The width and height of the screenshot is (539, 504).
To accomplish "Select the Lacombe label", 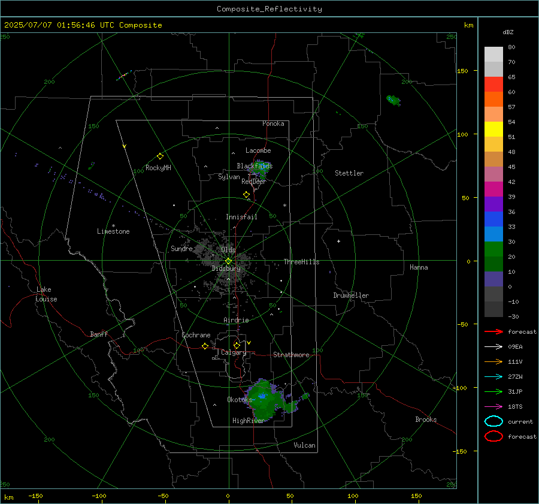I will point(258,150).
